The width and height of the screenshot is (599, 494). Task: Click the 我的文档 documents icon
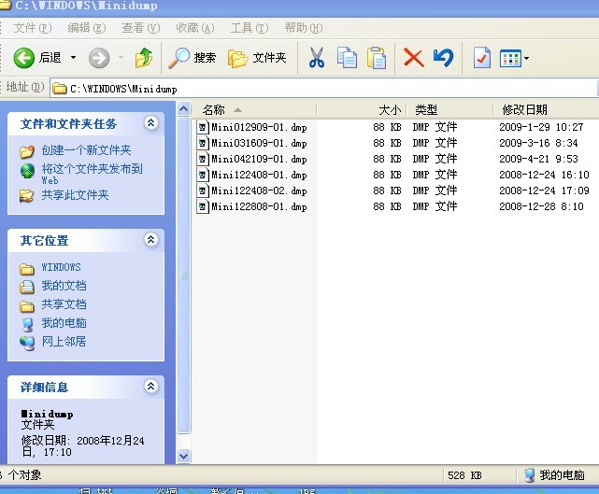coord(27,287)
